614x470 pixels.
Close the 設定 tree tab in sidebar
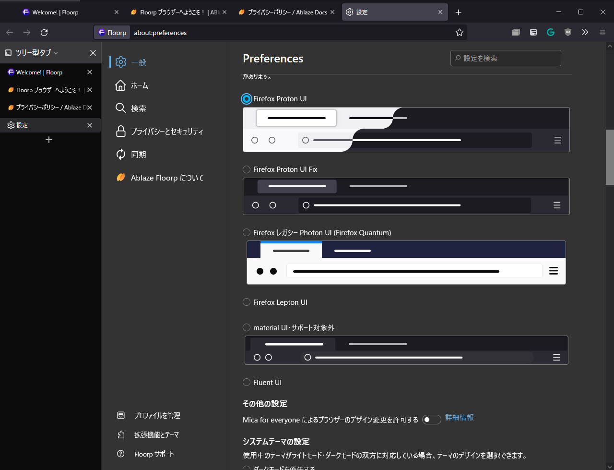90,125
